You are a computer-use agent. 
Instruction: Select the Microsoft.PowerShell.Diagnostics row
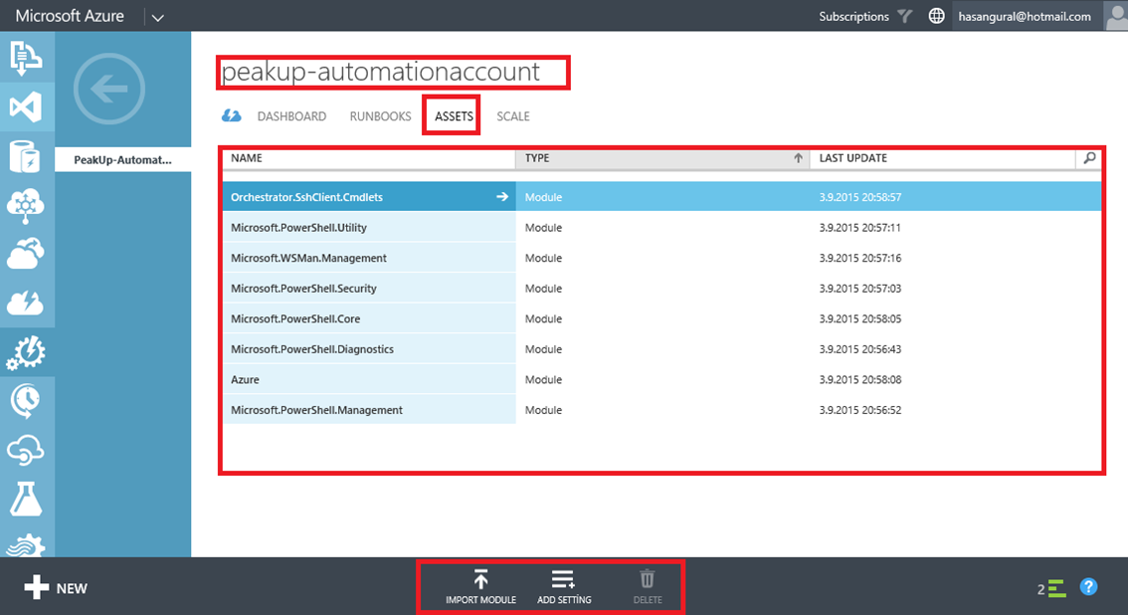tap(661, 349)
